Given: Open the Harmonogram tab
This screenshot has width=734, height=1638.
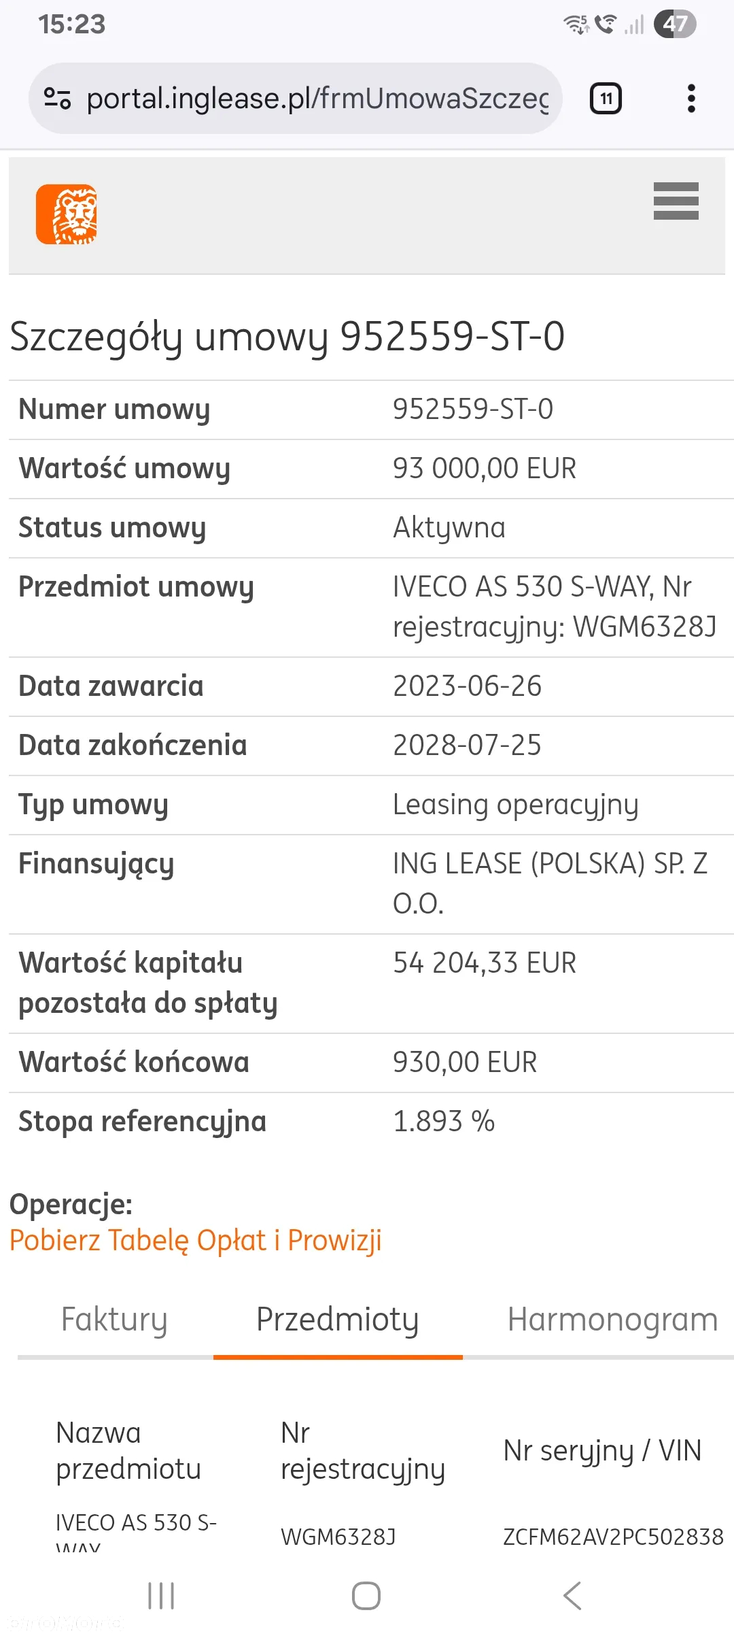Looking at the screenshot, I should [612, 1320].
